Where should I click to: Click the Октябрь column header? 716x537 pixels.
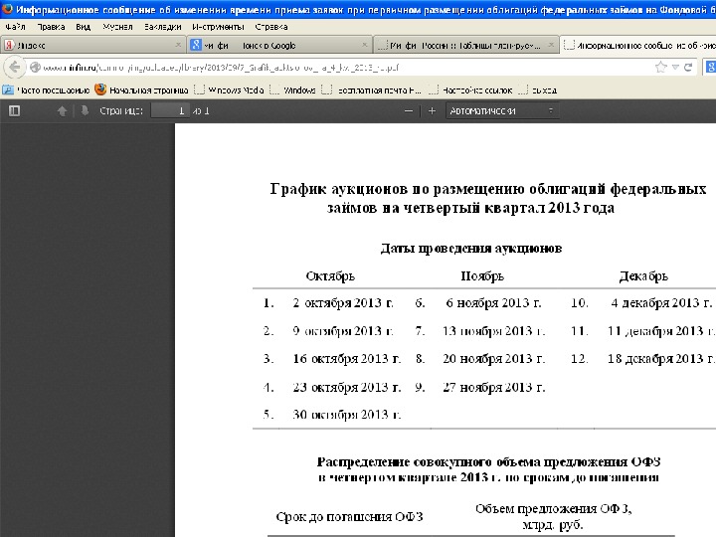point(330,276)
